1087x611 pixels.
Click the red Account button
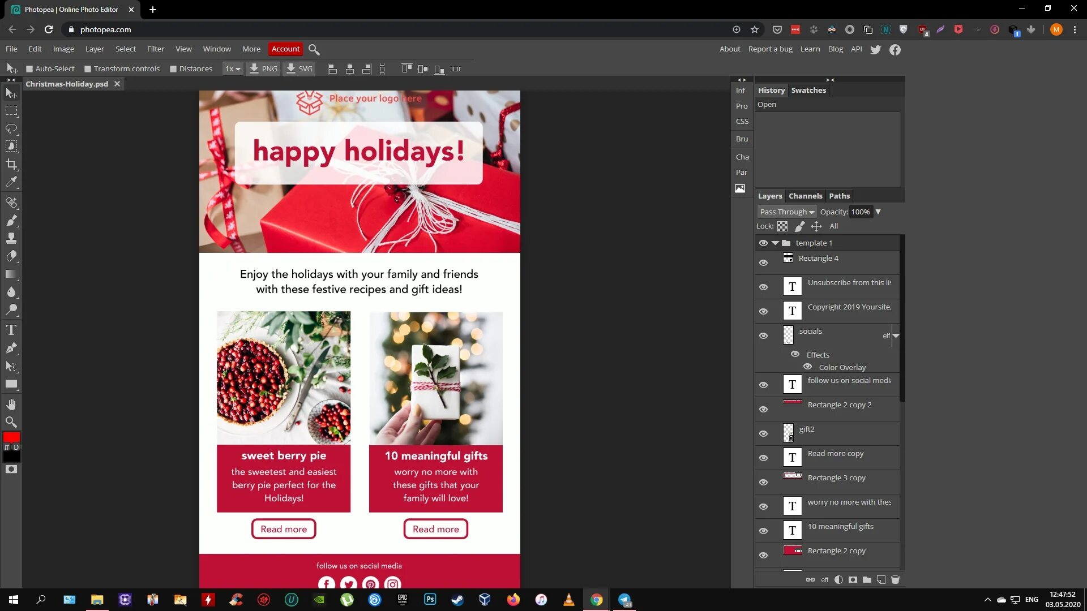[x=285, y=49]
